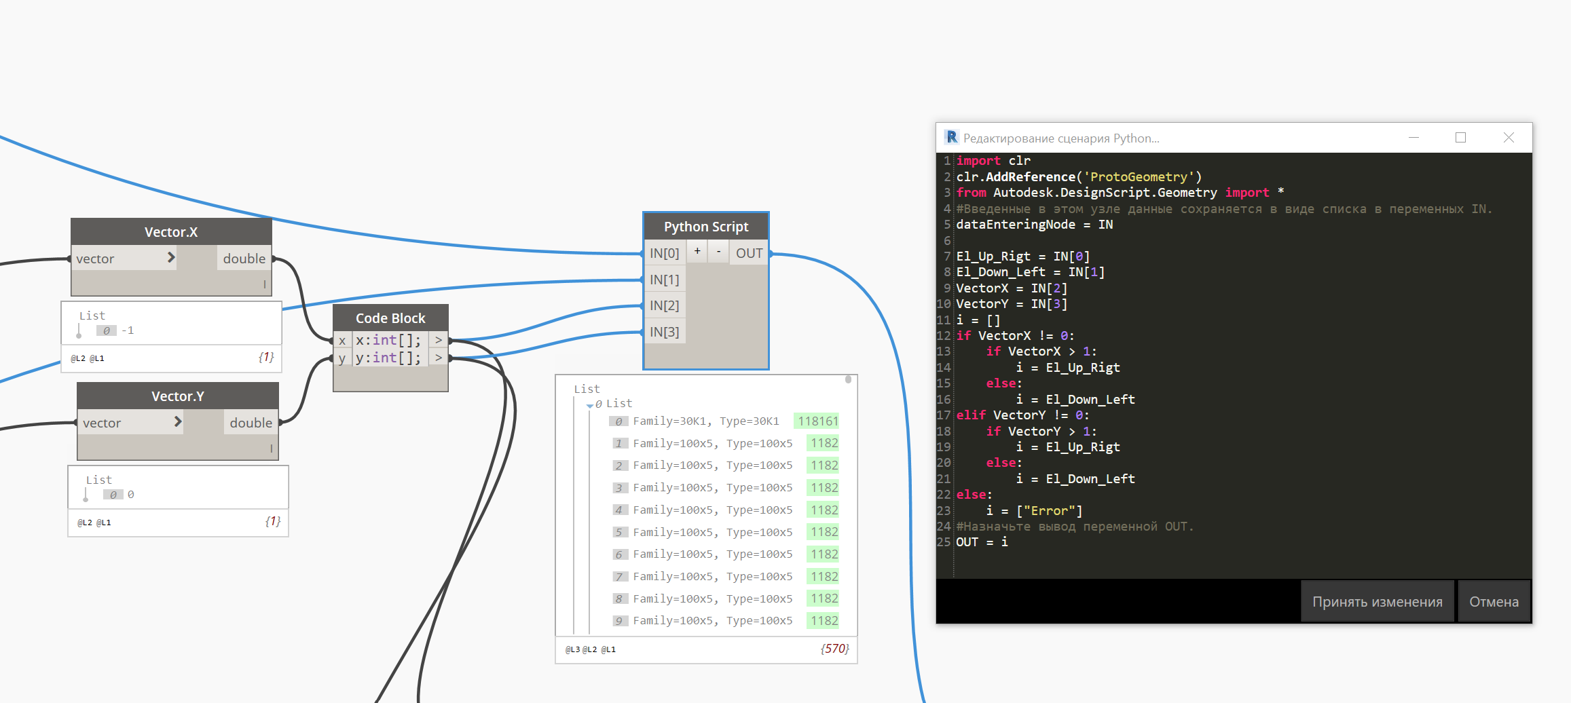
Task: Add an input with the + on Python Script
Action: tap(697, 251)
